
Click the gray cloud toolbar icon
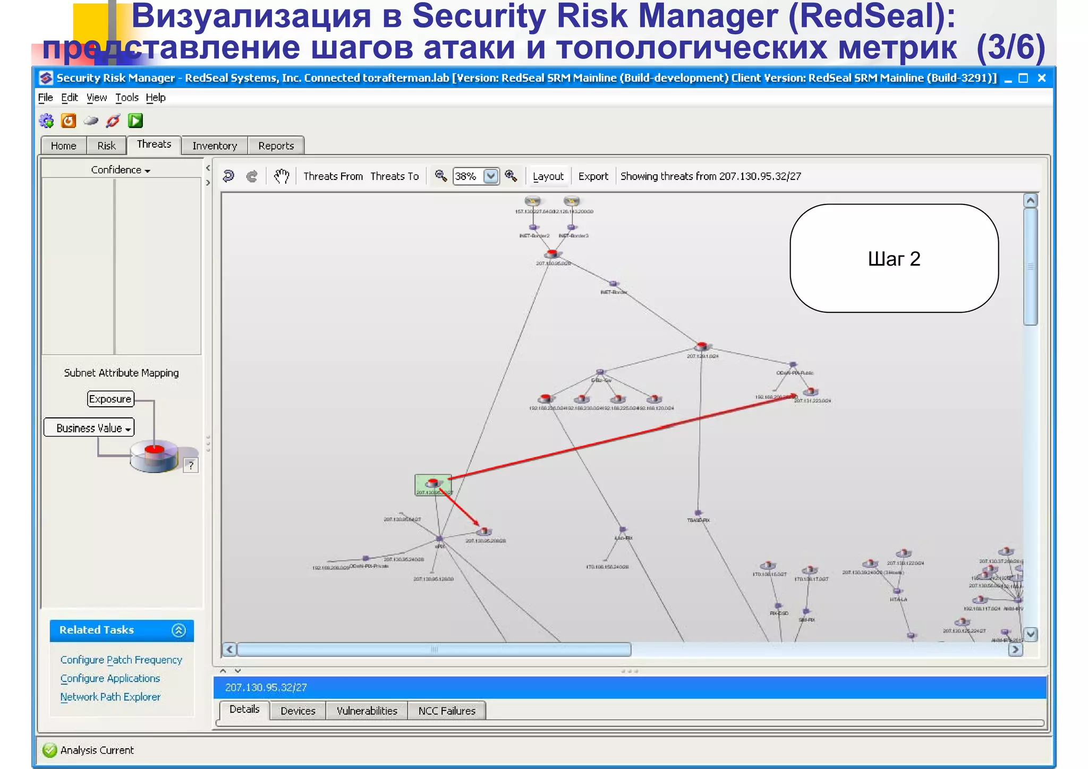(x=91, y=121)
